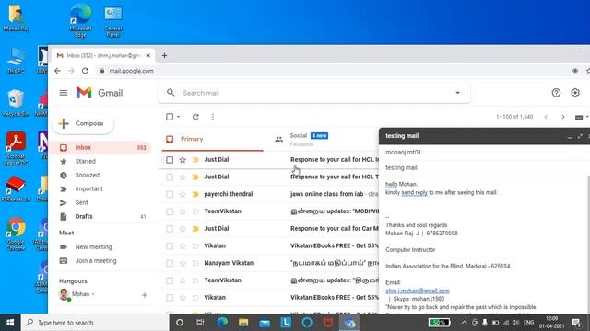590x331 pixels.
Task: Open Task View in the taskbar
Action: click(x=200, y=323)
